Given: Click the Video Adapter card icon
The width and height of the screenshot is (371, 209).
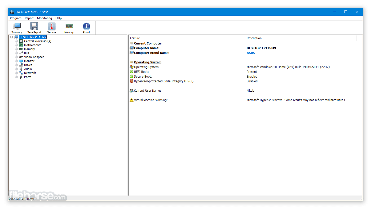Looking at the screenshot, I should coord(21,57).
